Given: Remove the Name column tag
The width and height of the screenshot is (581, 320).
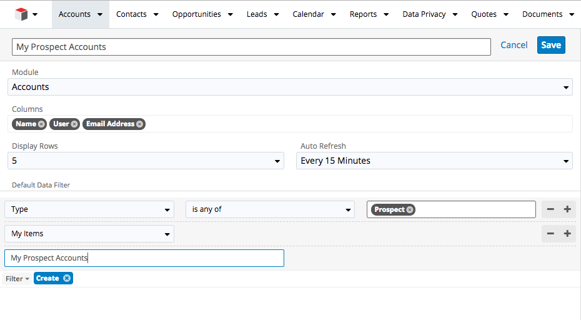Looking at the screenshot, I should point(41,124).
